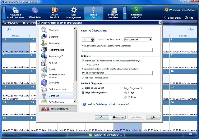Select Remotezugriff in settings list
This screenshot has height=139, width=199.
click(56, 56)
